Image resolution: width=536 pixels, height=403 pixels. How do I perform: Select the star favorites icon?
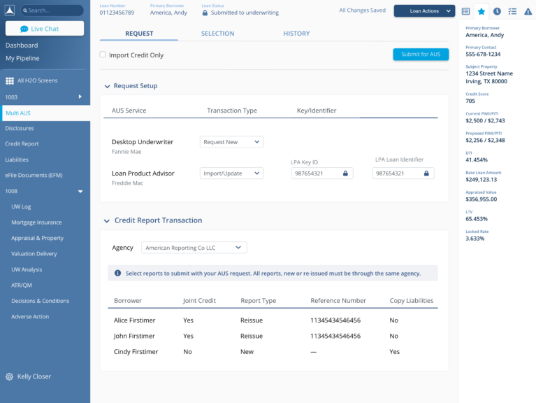point(481,11)
